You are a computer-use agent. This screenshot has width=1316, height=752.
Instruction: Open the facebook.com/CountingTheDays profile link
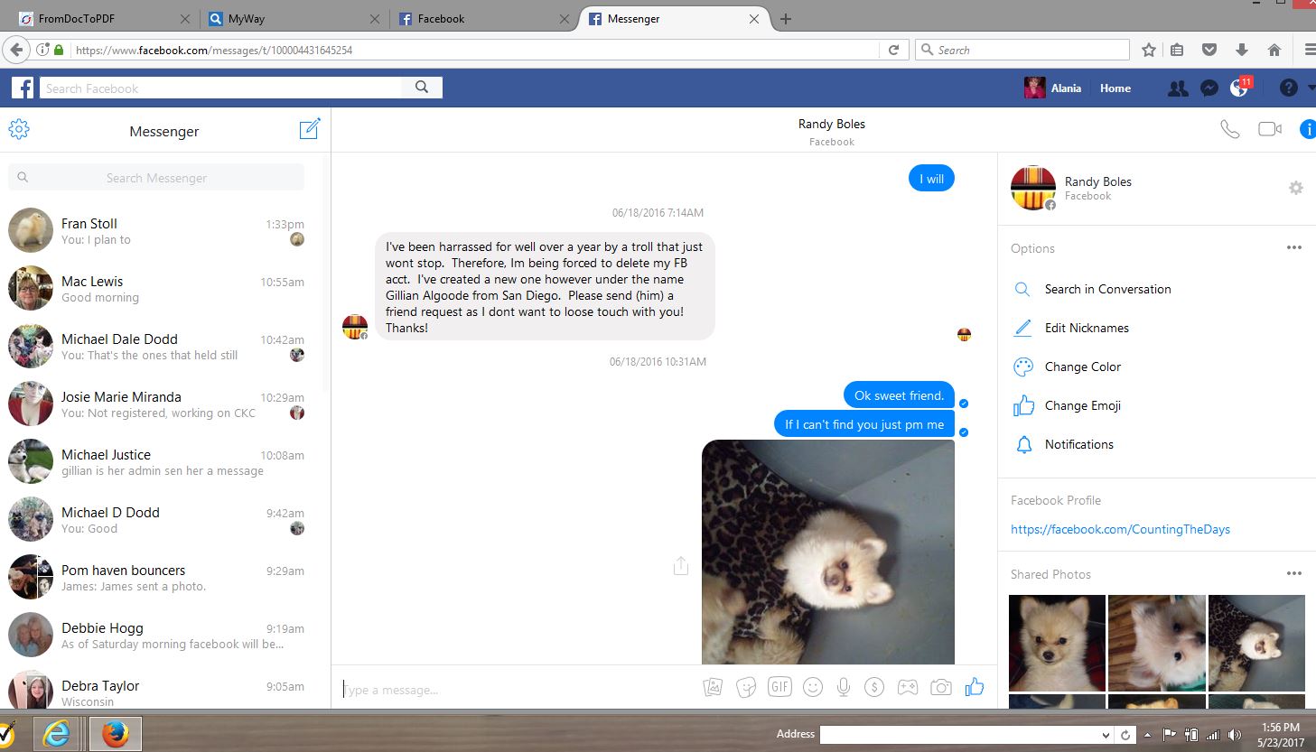coord(1120,529)
